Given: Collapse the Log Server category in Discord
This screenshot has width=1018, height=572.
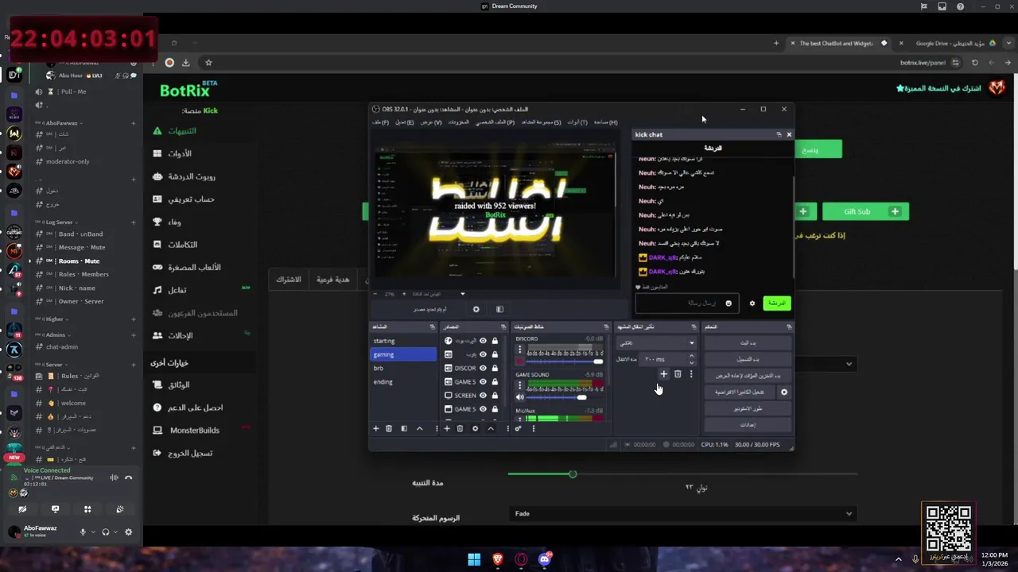Looking at the screenshot, I should click(x=58, y=222).
